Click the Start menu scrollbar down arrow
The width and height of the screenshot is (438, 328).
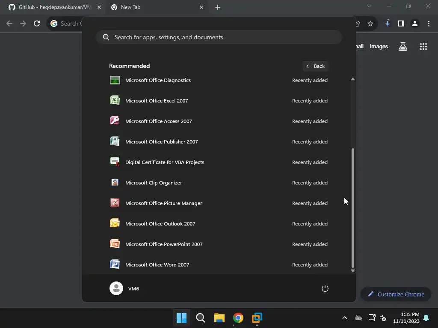tap(353, 270)
